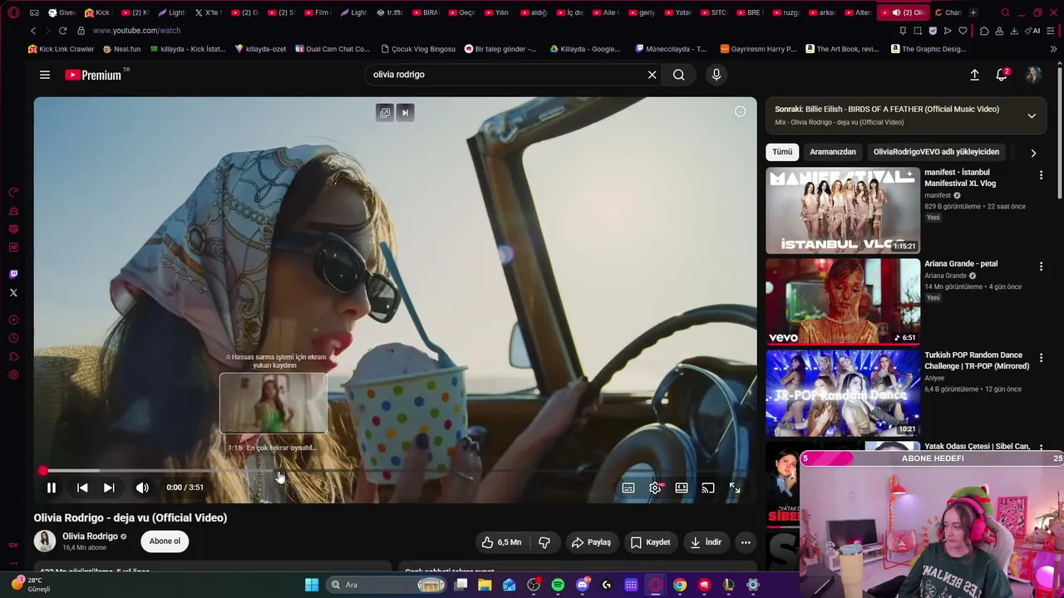
Task: Show video info card icon
Action: 740,111
